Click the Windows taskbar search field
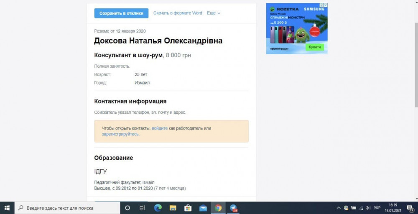The height and width of the screenshot is (214, 418). pos(67,208)
